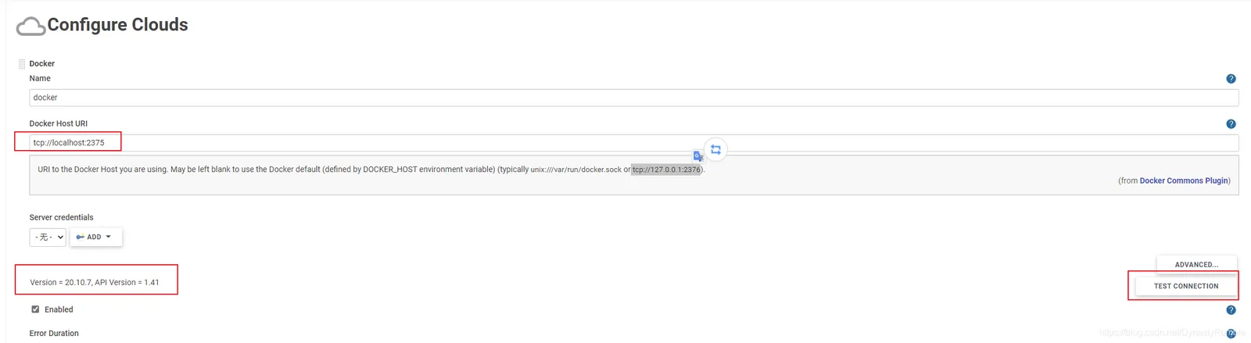This screenshot has width=1251, height=343.
Task: Open the Docker Commons Plugin link
Action: pos(1184,180)
